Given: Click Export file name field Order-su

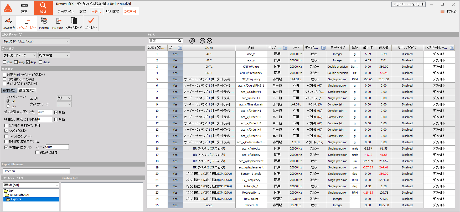Looking at the screenshot, I should coord(36,171).
